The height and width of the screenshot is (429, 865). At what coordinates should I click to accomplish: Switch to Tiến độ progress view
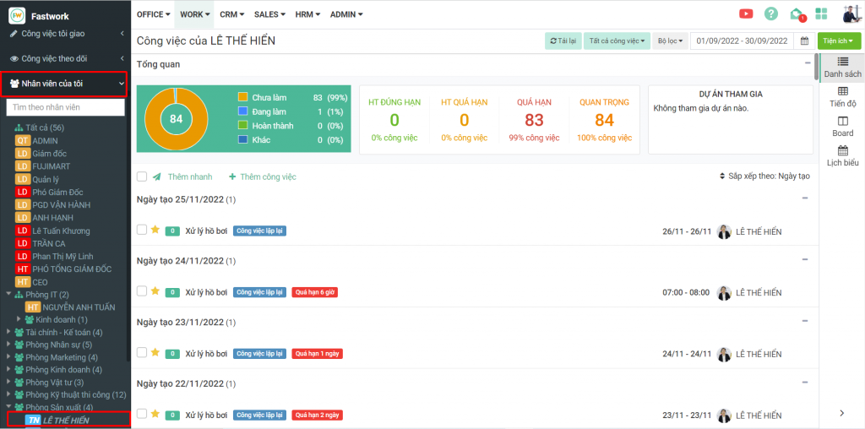(841, 96)
